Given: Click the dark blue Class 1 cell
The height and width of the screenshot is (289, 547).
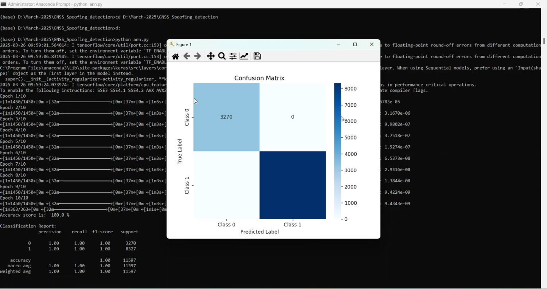Looking at the screenshot, I should 292,185.
